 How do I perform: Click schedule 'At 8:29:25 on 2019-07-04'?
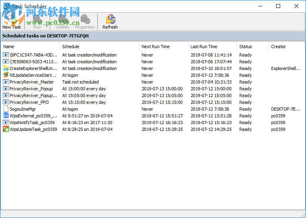tap(87, 129)
